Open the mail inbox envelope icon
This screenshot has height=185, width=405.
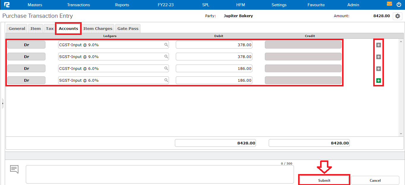pyautogui.click(x=390, y=4)
